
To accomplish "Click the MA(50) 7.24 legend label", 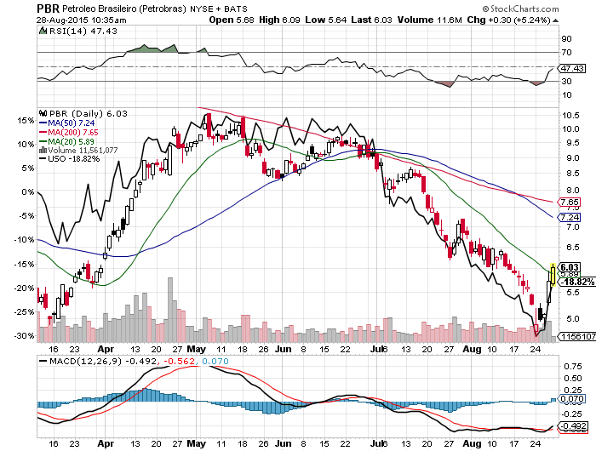I will pyautogui.click(x=72, y=123).
